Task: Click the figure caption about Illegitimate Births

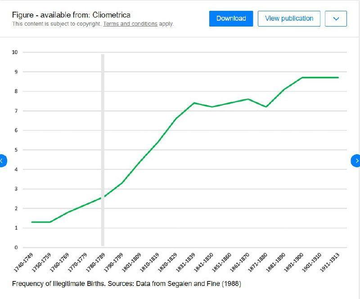Action: click(x=127, y=284)
